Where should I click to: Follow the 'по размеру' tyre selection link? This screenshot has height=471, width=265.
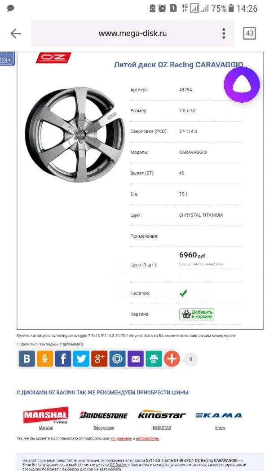[x=122, y=439]
